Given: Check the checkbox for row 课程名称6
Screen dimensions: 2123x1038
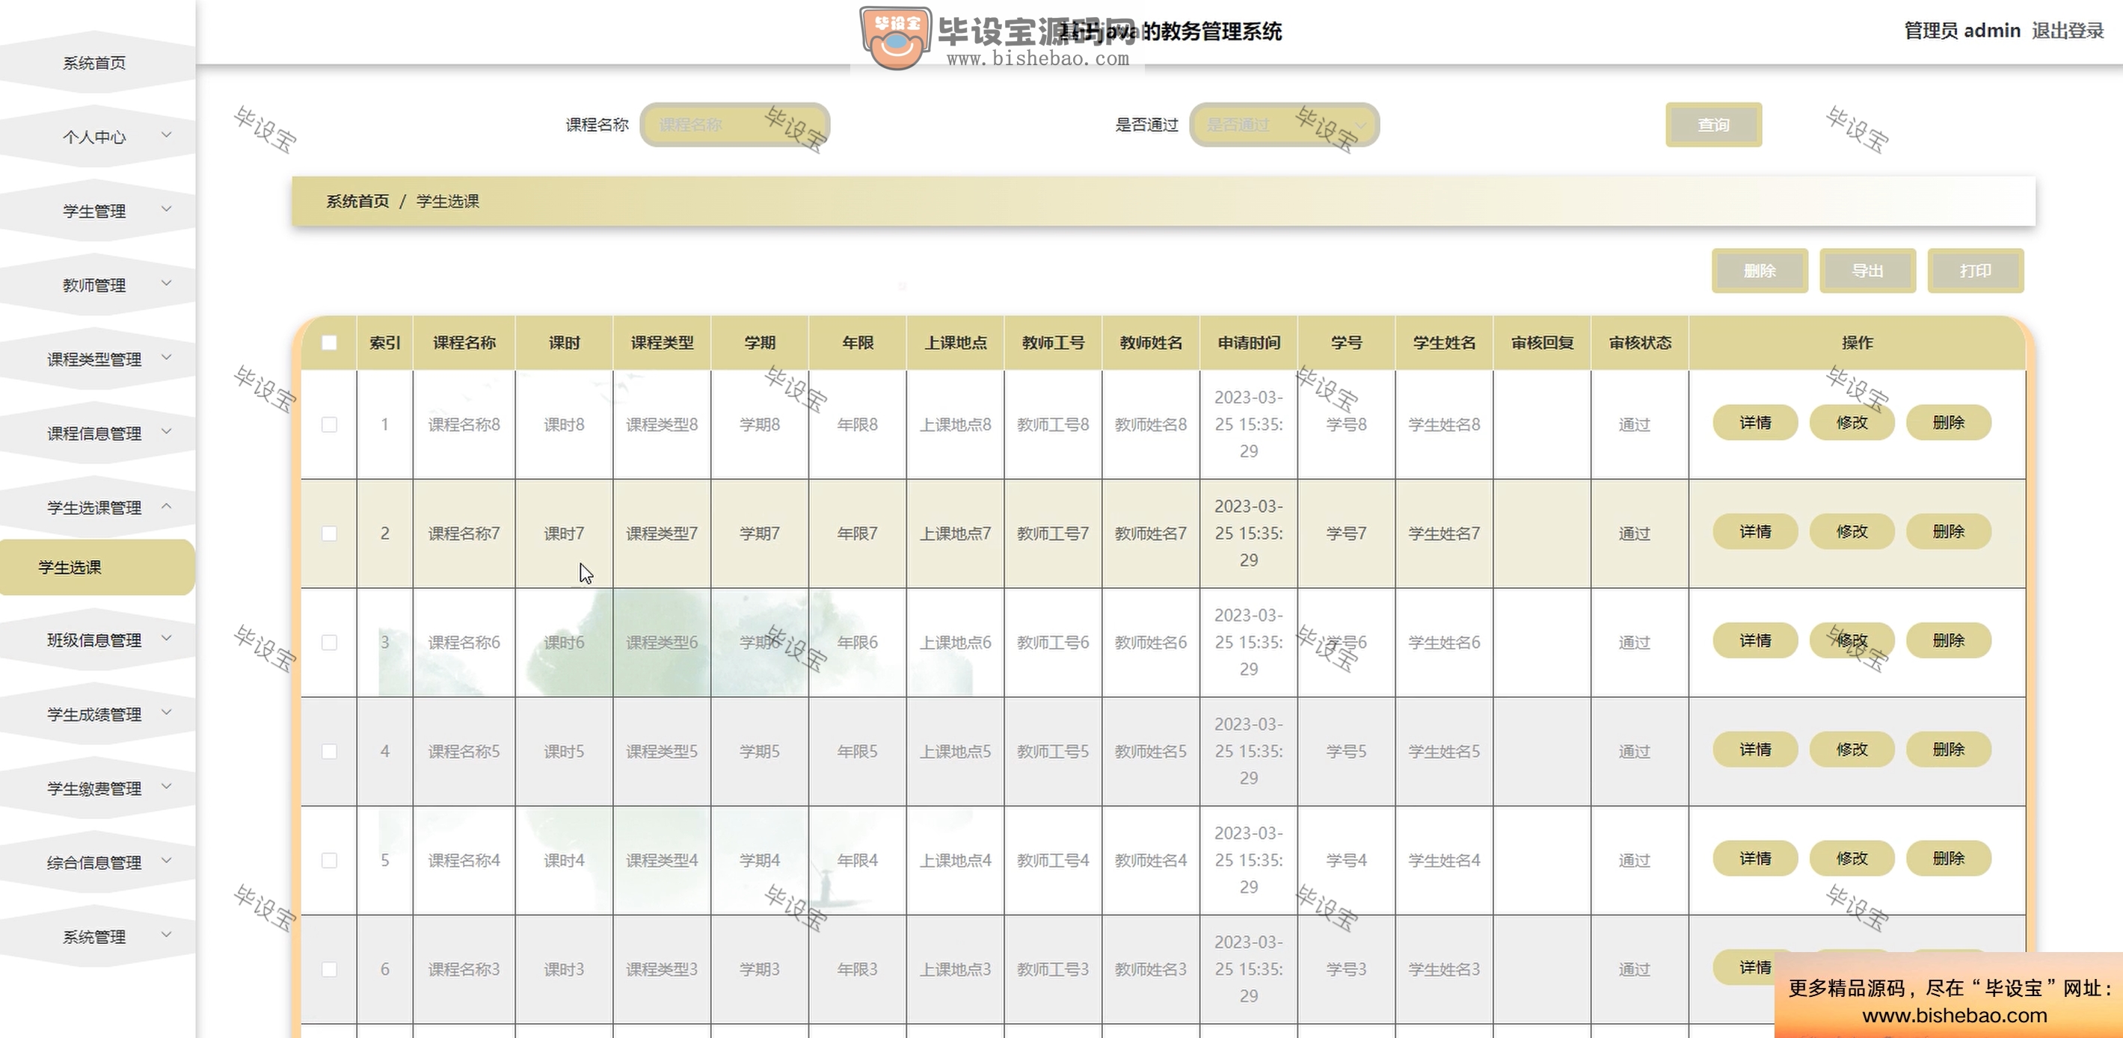Looking at the screenshot, I should [329, 642].
